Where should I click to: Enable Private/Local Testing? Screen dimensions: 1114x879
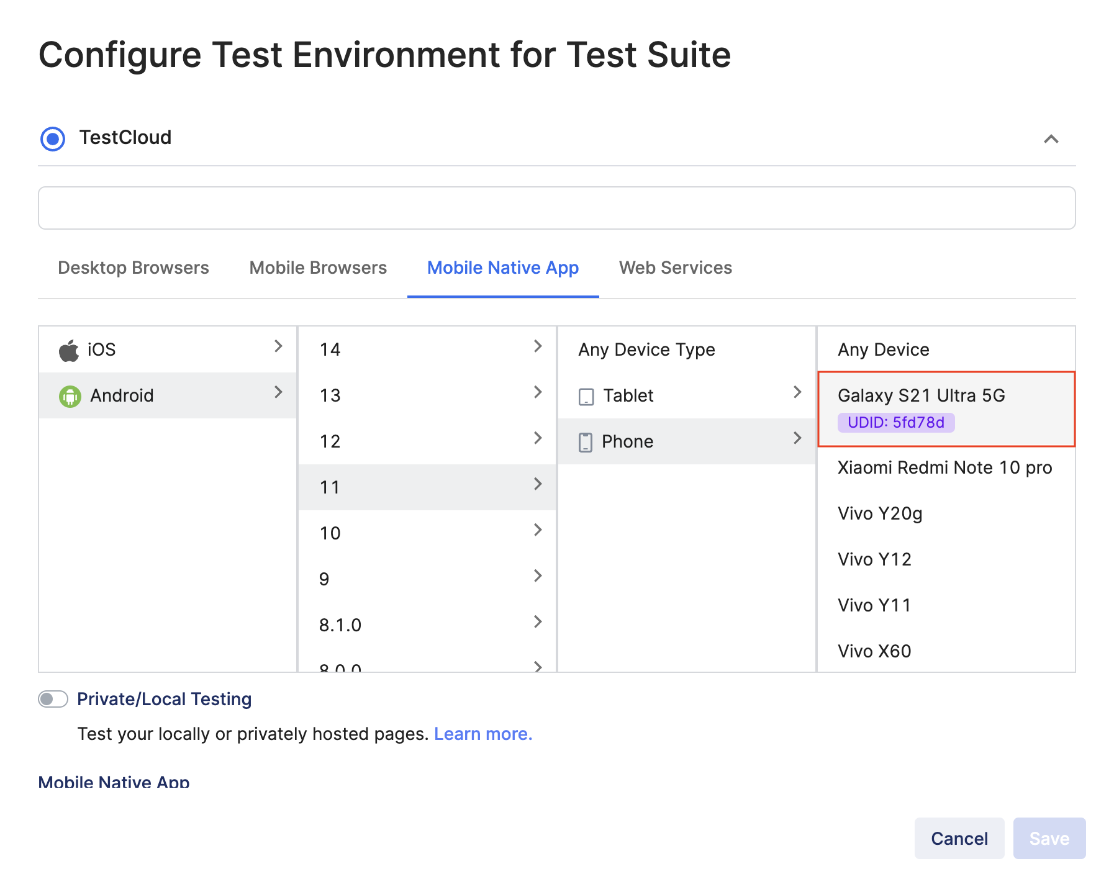53,699
